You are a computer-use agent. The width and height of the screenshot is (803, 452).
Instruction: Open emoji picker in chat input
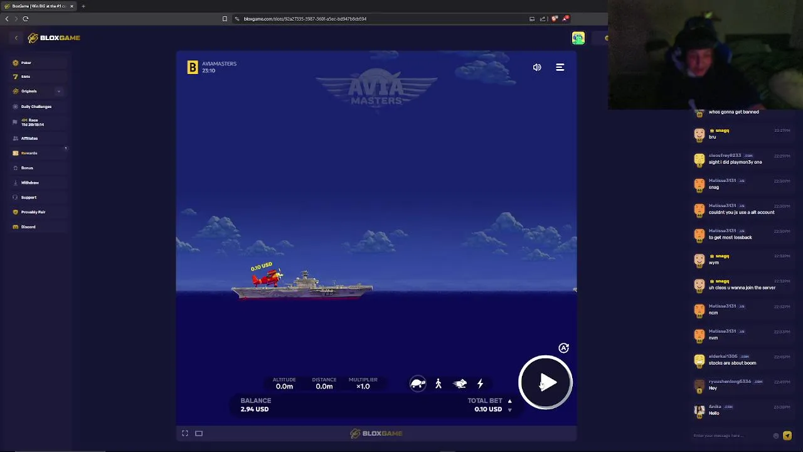click(776, 436)
